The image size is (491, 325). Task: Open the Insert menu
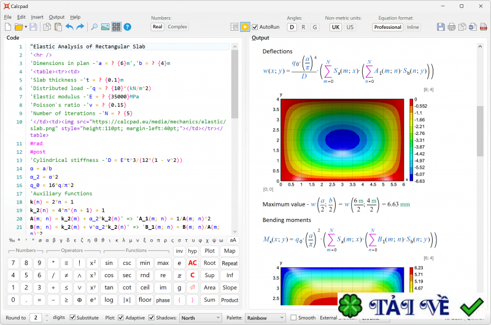[37, 17]
